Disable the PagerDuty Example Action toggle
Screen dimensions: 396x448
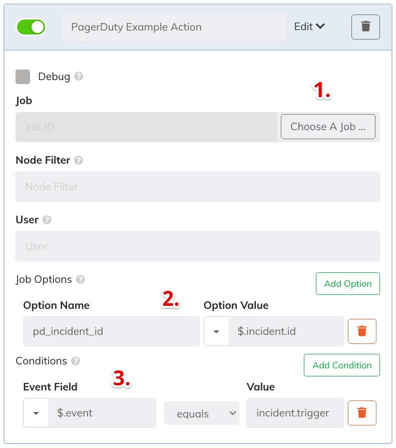[x=31, y=27]
